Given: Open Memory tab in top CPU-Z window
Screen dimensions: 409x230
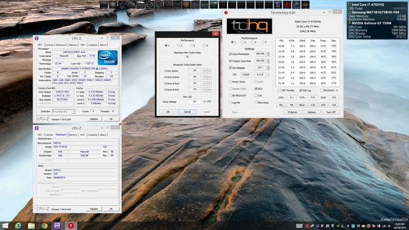Looking at the screenshot, I should 73,45.
